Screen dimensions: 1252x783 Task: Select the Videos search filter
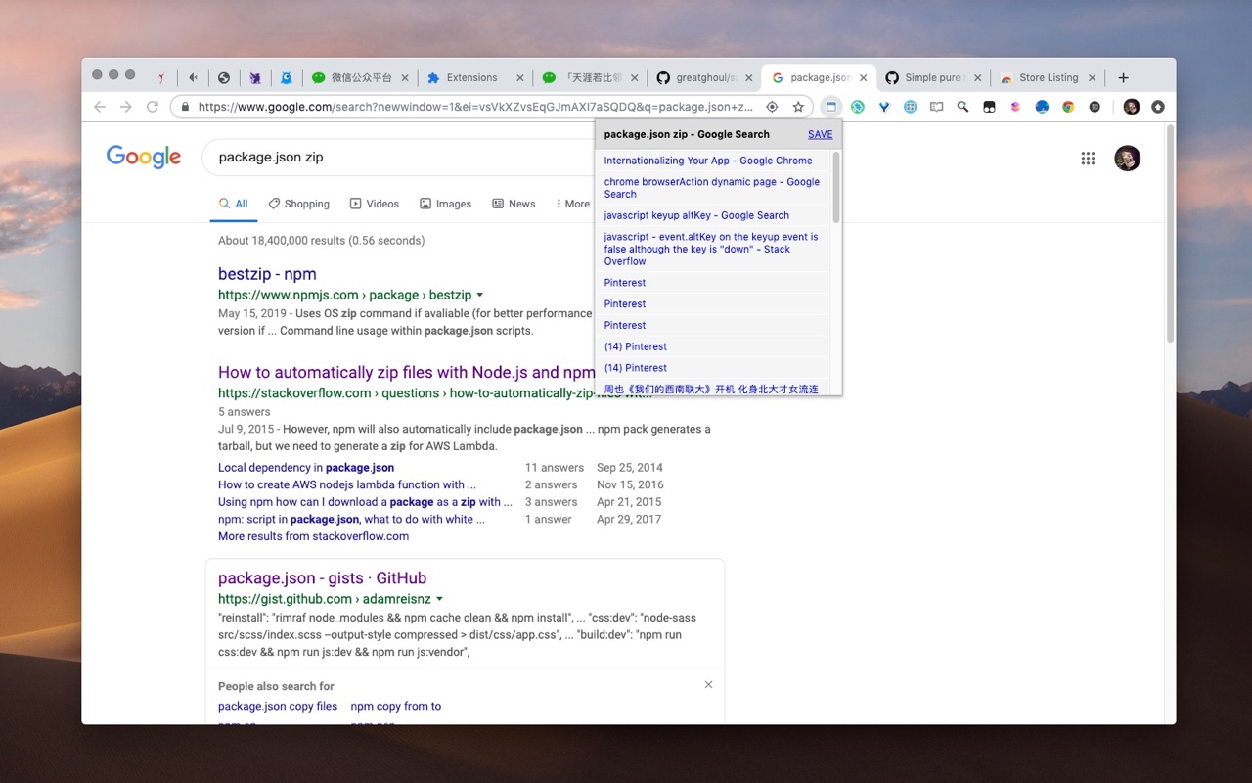375,204
